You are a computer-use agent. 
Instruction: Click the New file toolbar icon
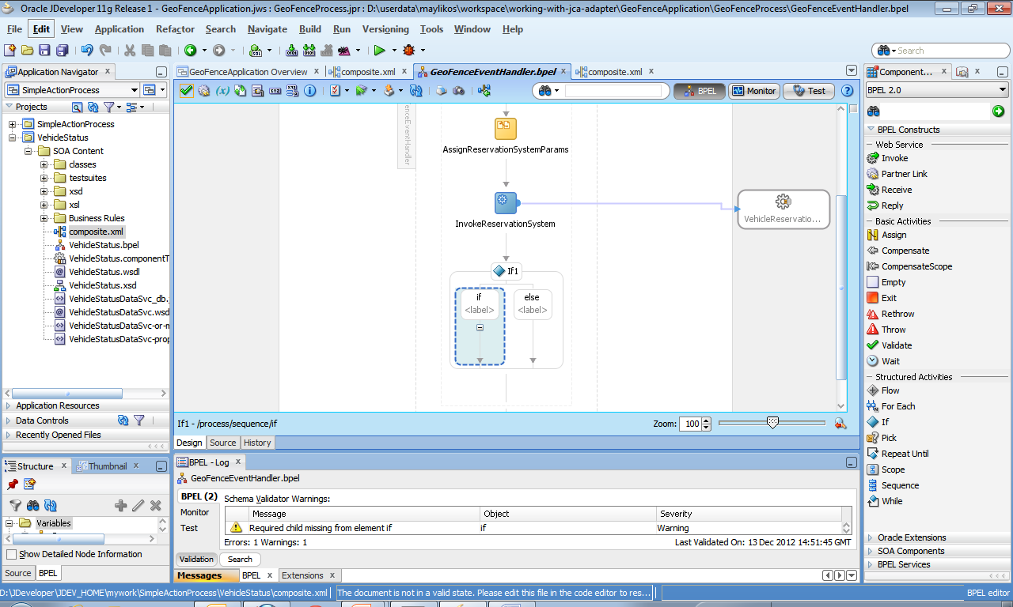pyautogui.click(x=10, y=50)
